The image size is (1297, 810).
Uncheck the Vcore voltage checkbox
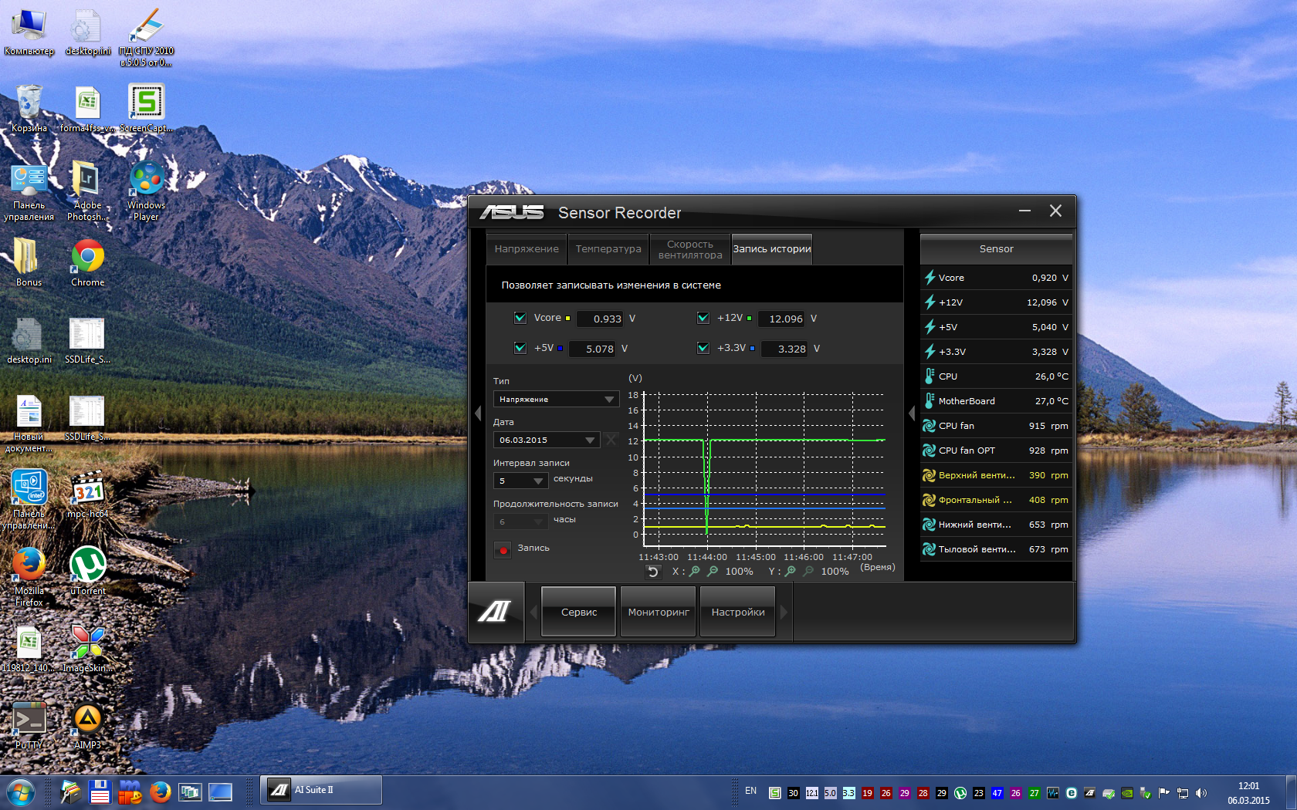520,318
